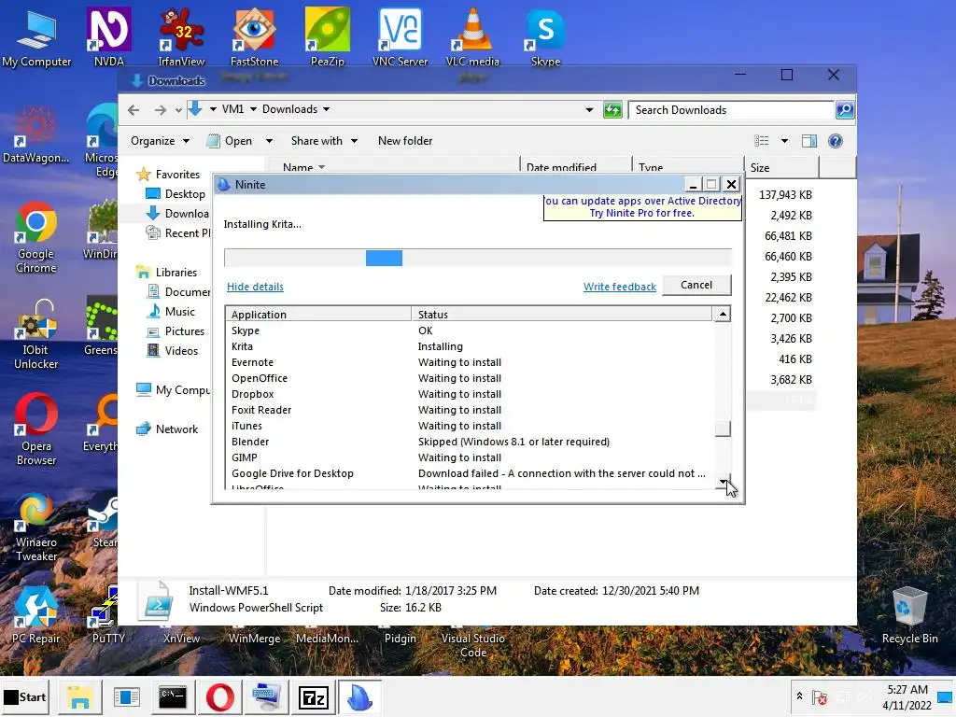Click the refresh button in the address bar
Image resolution: width=956 pixels, height=717 pixels.
click(612, 110)
